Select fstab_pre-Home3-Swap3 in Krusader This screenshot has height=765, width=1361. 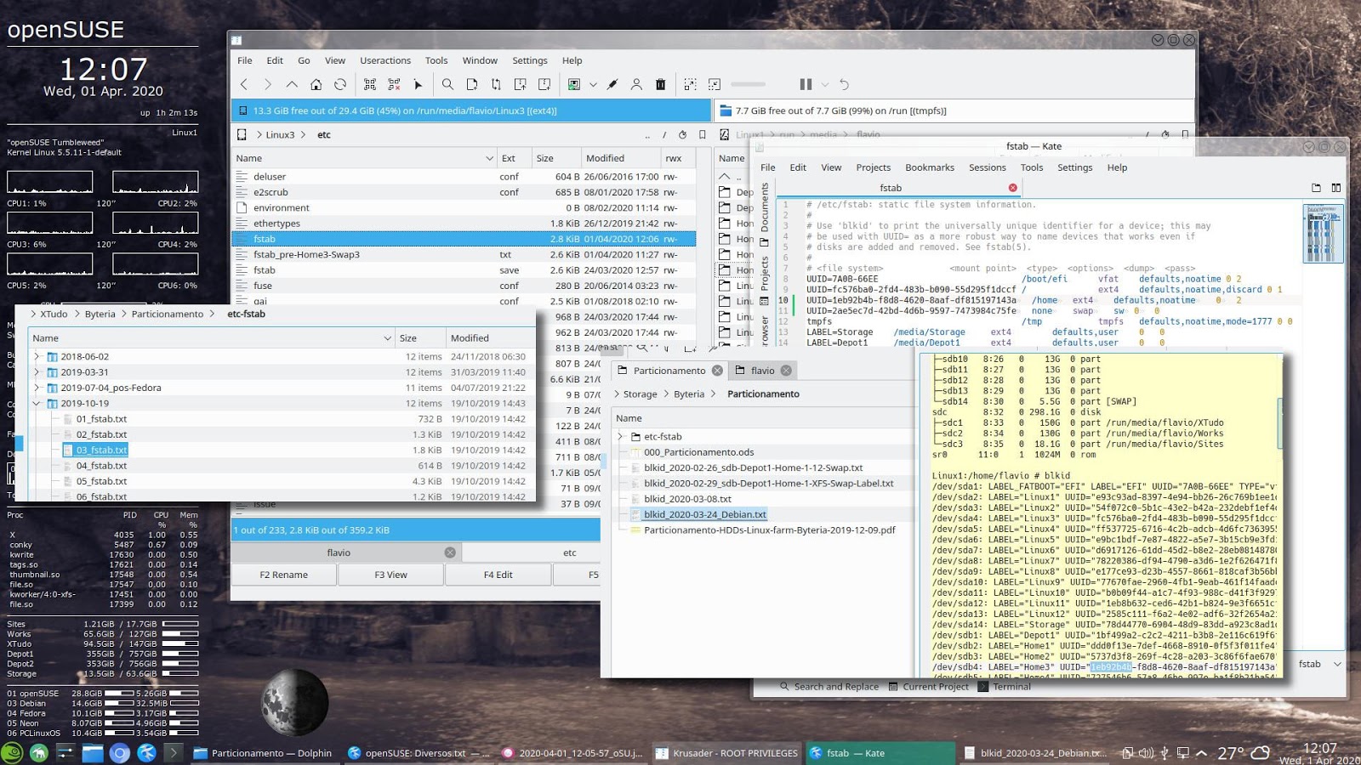click(464, 254)
